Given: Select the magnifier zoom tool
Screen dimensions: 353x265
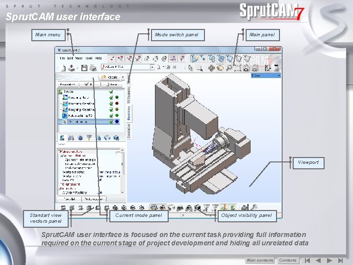Looking at the screenshot, I should point(229,68).
